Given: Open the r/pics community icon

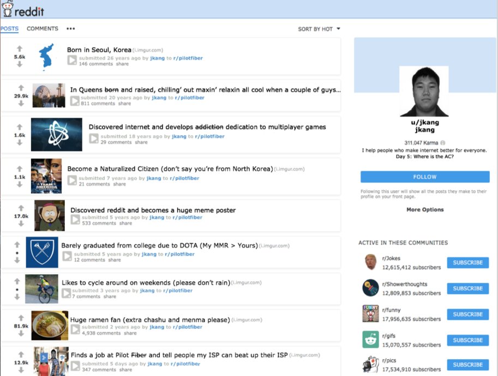Looking at the screenshot, I should coord(370,364).
